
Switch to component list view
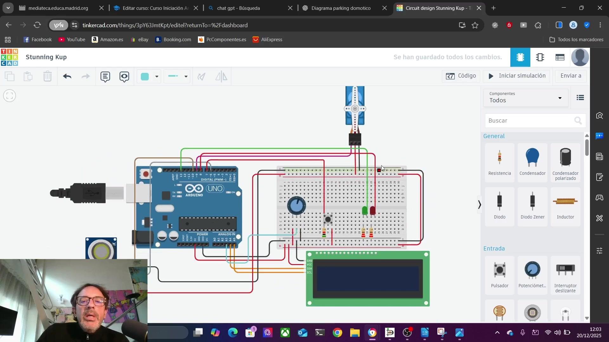tap(560, 57)
